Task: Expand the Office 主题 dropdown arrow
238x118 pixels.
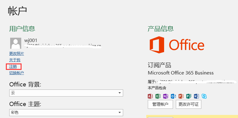Action: [x=119, y=112]
